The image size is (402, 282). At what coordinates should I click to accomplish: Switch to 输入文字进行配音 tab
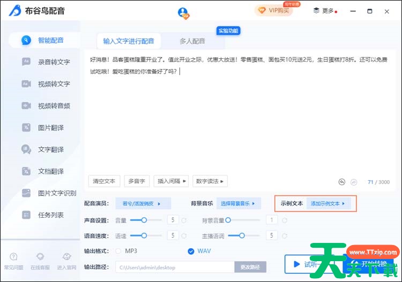point(129,41)
